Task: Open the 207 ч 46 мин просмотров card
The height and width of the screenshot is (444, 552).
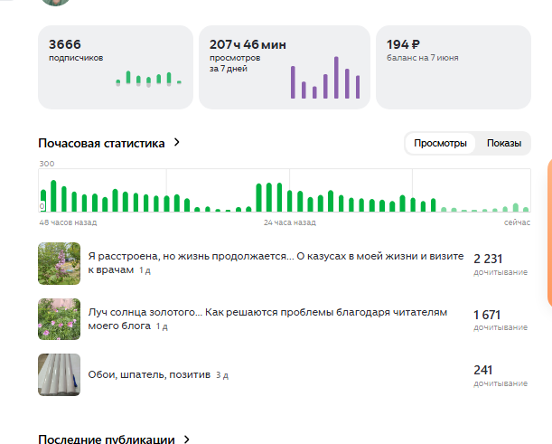Action: point(285,67)
